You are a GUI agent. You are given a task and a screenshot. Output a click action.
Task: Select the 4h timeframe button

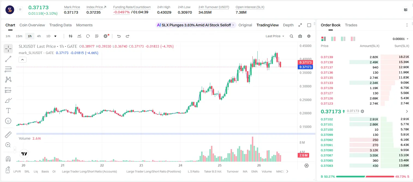[x=39, y=36]
